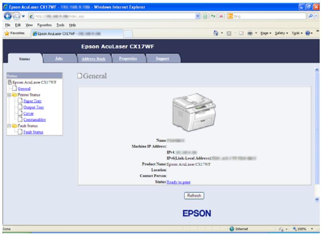Switch to the Support tab

pos(162,58)
